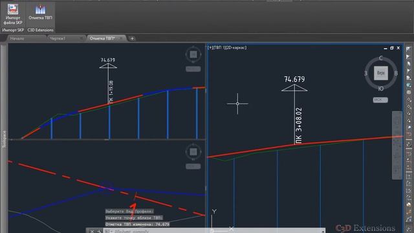Select the 74.679 label in ТВП 1 viewport
Viewport: 414px width, 233px height.
294,79
